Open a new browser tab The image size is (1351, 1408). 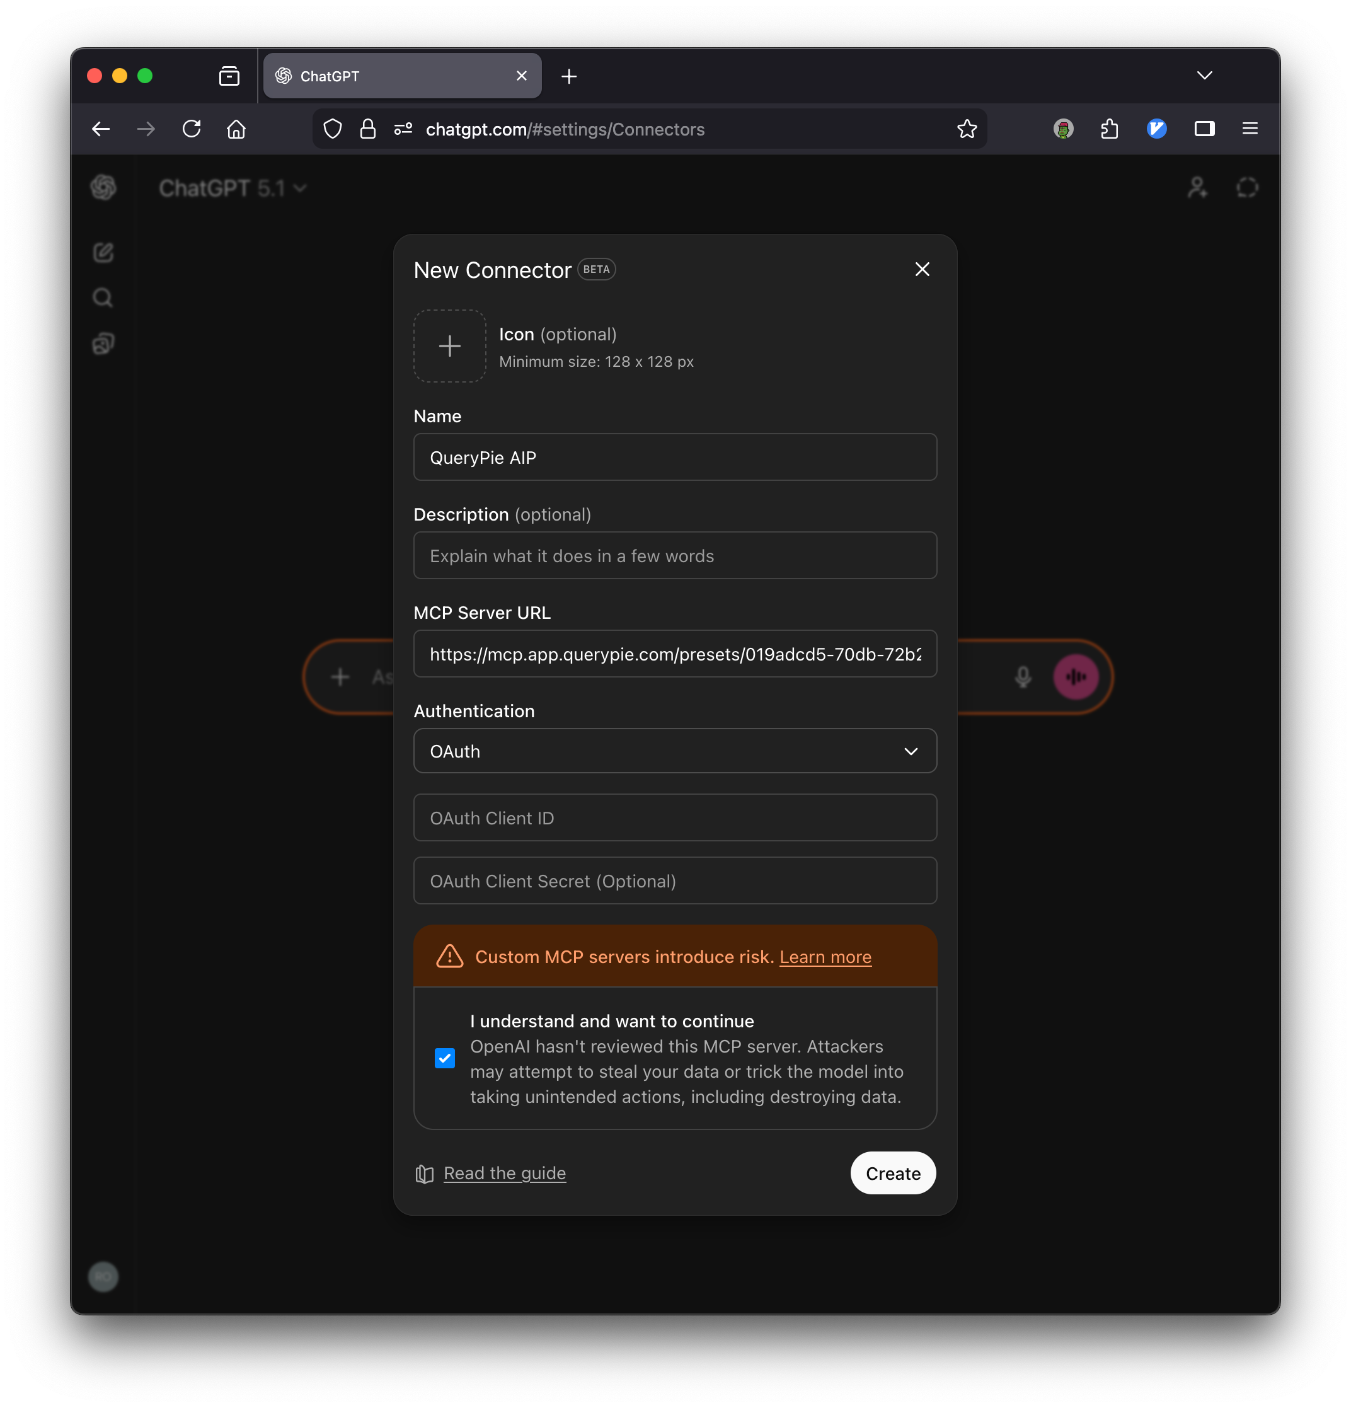[569, 76]
